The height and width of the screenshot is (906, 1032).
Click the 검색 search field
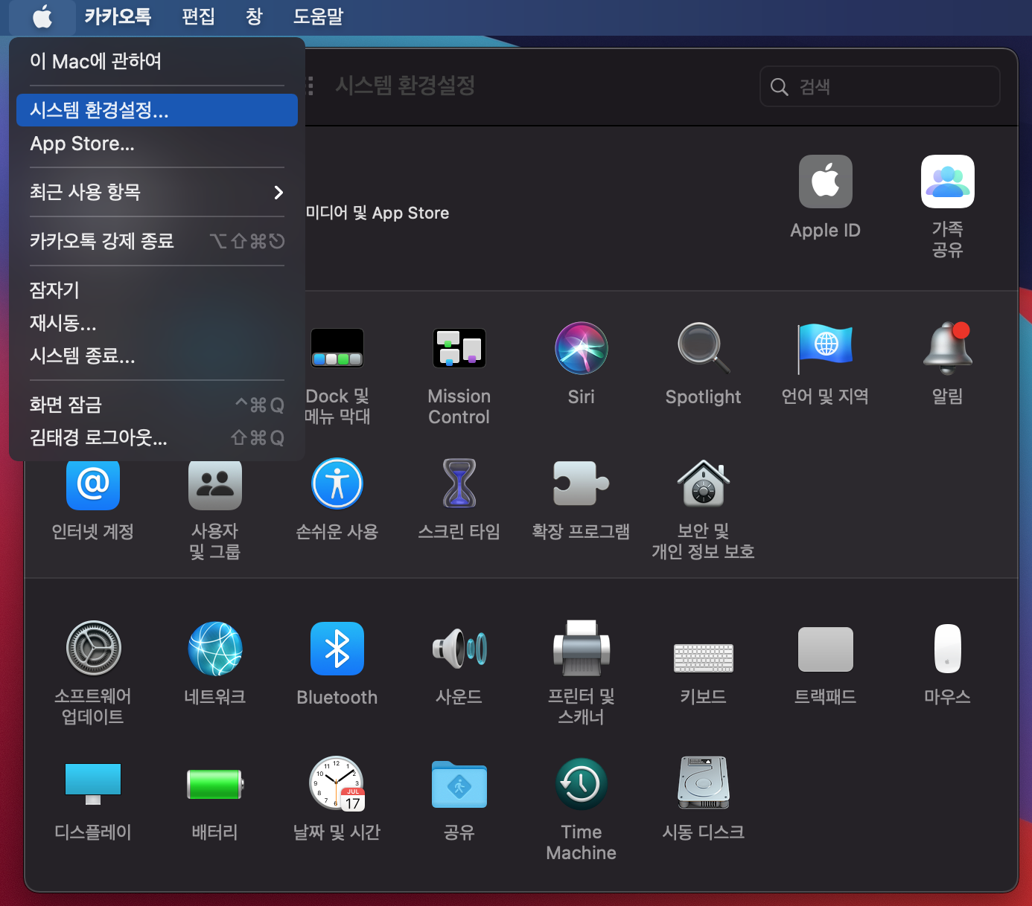879,86
